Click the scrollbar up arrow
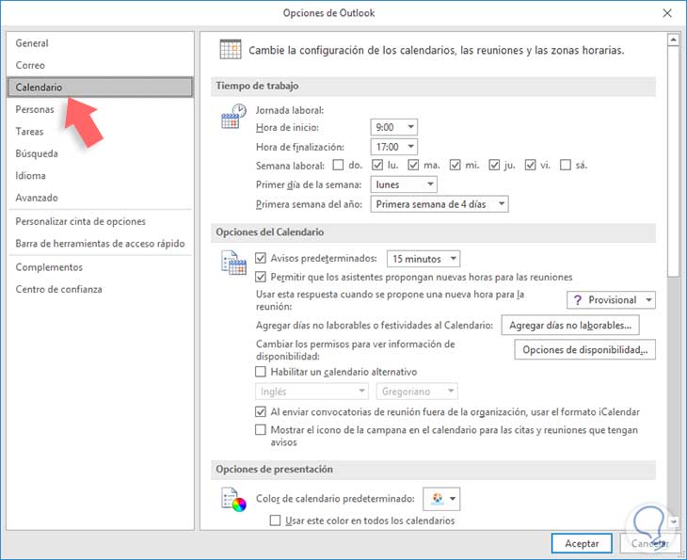Screen dimensions: 687x560 click(x=673, y=40)
